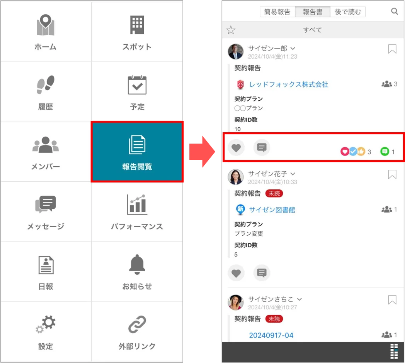This screenshot has width=405, height=363.
Task: Expand the chevron next to サイゼンさちこ
Action: 299,299
